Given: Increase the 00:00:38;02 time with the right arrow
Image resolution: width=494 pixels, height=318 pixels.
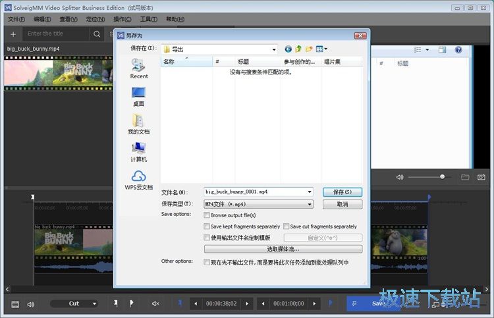Looking at the screenshot, I should click(x=247, y=304).
